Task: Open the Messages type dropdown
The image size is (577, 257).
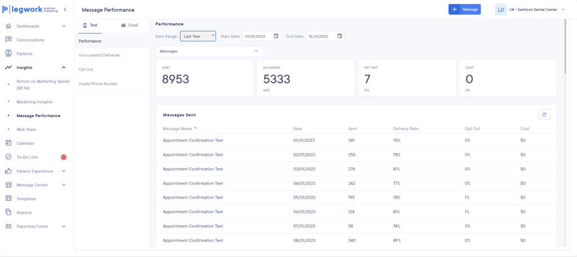Action: pyautogui.click(x=207, y=51)
